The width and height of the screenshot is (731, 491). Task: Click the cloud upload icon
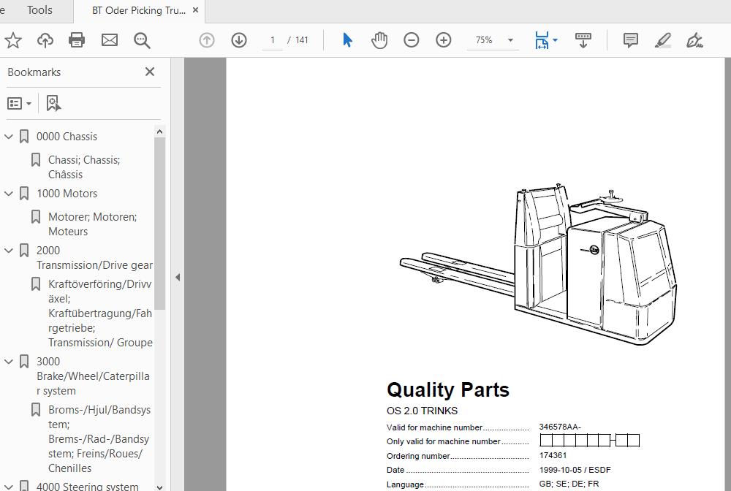(x=45, y=40)
